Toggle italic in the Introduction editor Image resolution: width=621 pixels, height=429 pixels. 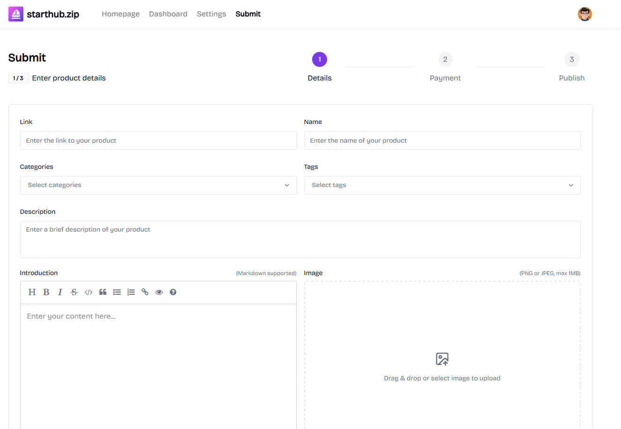[x=60, y=292]
